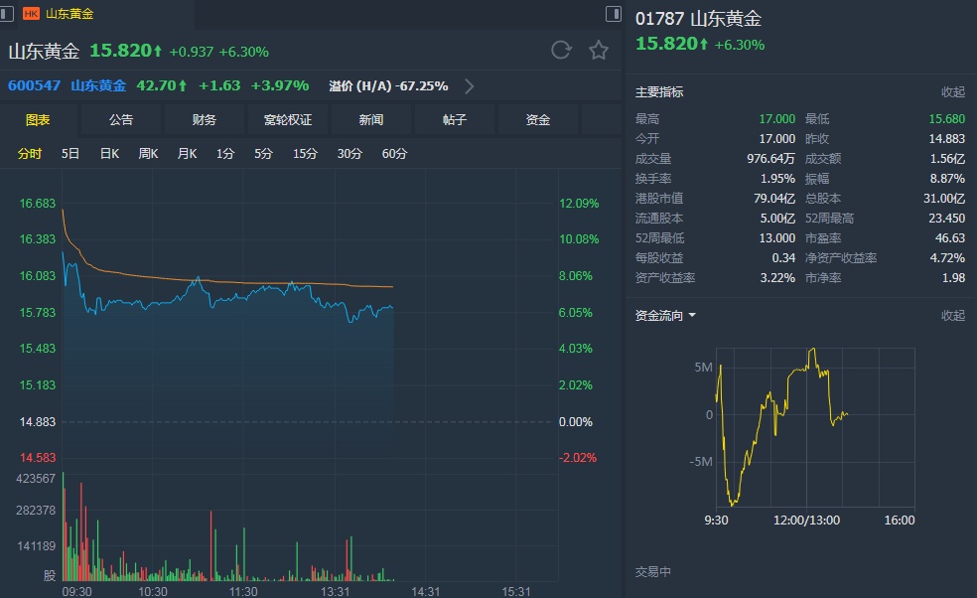Click the 最低 value 15.680
Image resolution: width=977 pixels, height=598 pixels.
coord(946,118)
